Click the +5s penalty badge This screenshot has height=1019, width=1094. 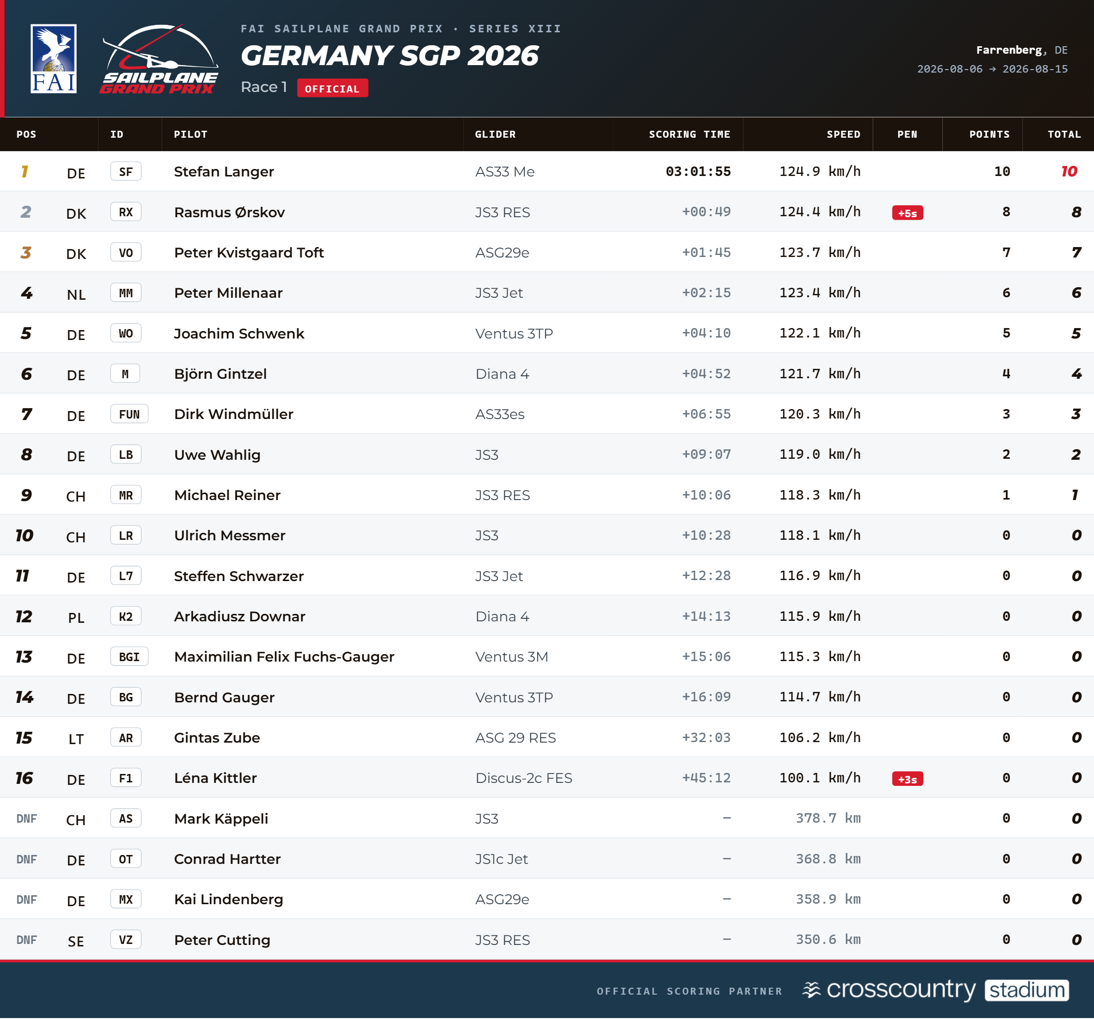pos(908,213)
